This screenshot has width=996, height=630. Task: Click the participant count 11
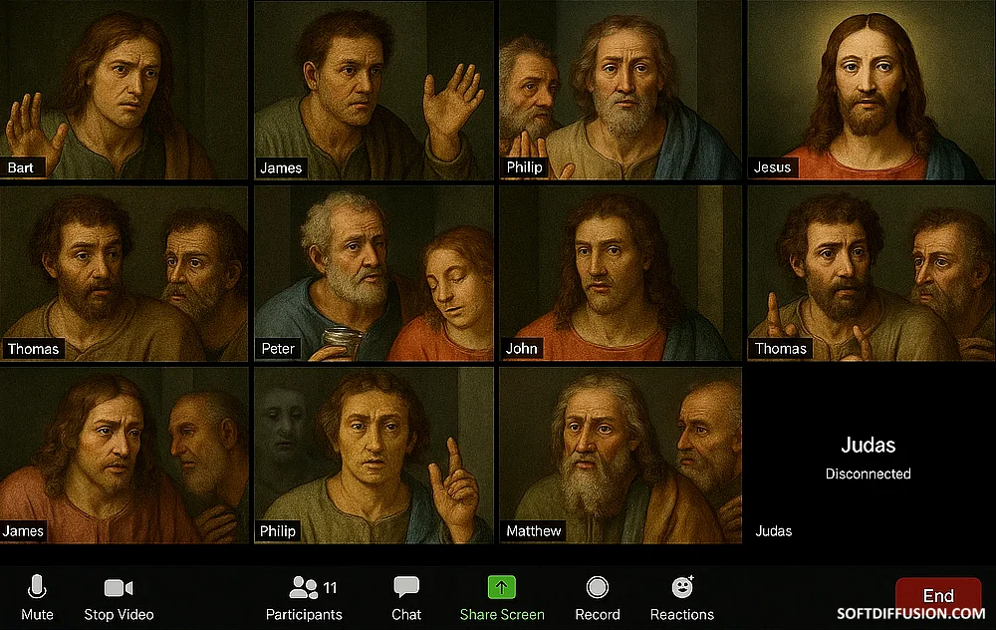[330, 587]
